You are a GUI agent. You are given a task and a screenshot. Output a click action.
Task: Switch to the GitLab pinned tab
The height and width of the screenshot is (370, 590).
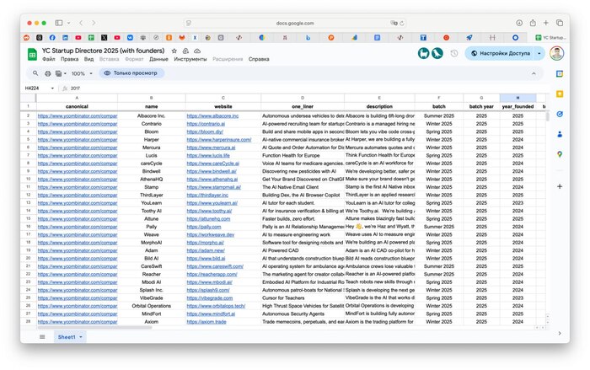(x=182, y=38)
